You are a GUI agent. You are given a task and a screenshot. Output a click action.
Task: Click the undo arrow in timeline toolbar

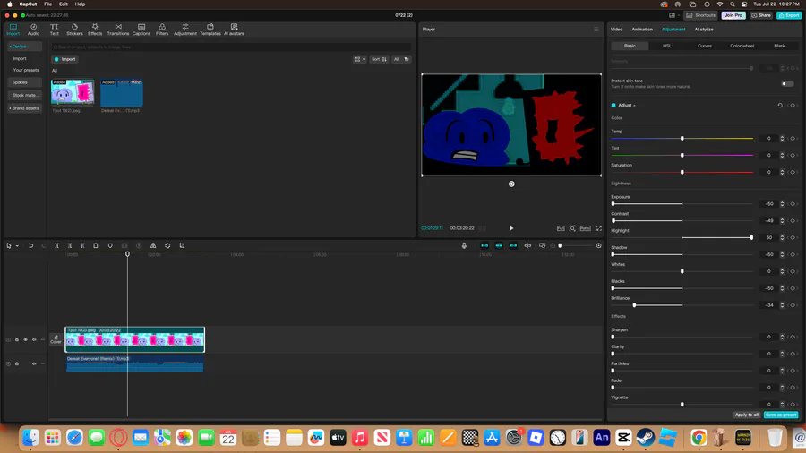pos(30,245)
